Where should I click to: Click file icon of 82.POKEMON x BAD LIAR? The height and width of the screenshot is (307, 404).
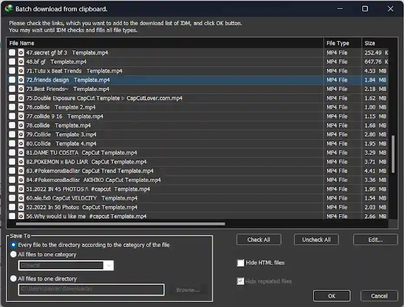(x=21, y=162)
